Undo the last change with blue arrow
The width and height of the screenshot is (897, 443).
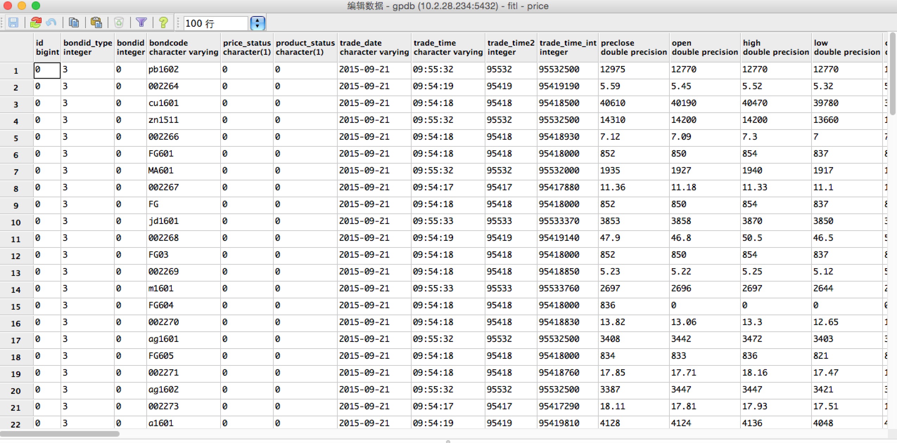[51, 23]
